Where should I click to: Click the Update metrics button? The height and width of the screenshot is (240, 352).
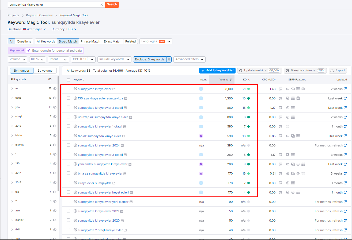click(x=260, y=71)
